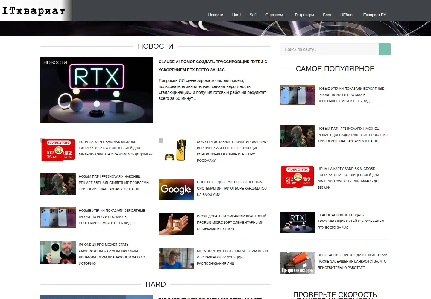Open popular sidebar Claude AI RTX link
The image size is (431, 299).
(x=351, y=221)
